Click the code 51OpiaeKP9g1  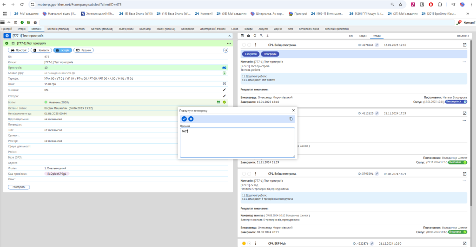tap(57, 174)
